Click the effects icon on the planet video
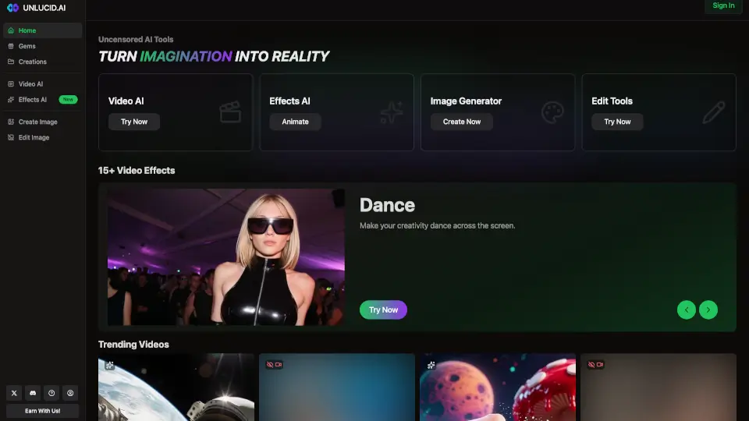The height and width of the screenshot is (421, 749). click(x=431, y=365)
